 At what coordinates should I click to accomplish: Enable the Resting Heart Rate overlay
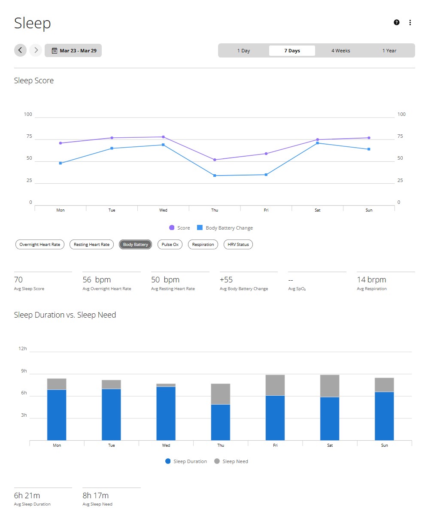coord(91,244)
